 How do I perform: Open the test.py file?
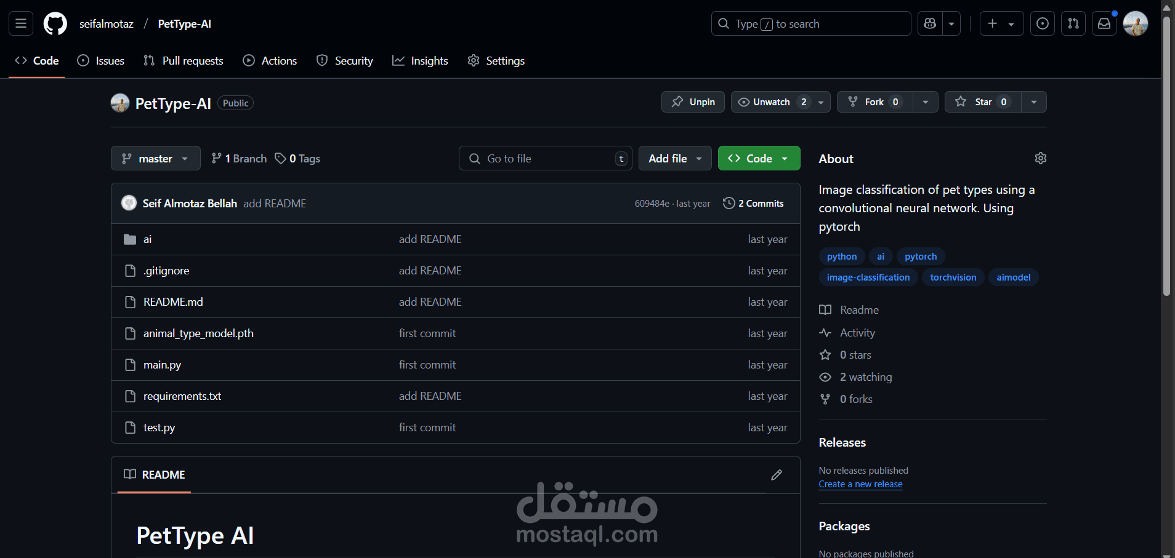tap(159, 428)
